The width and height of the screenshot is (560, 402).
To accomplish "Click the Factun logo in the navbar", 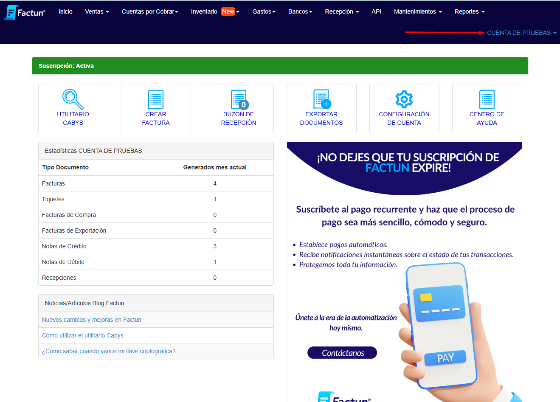I will point(25,12).
